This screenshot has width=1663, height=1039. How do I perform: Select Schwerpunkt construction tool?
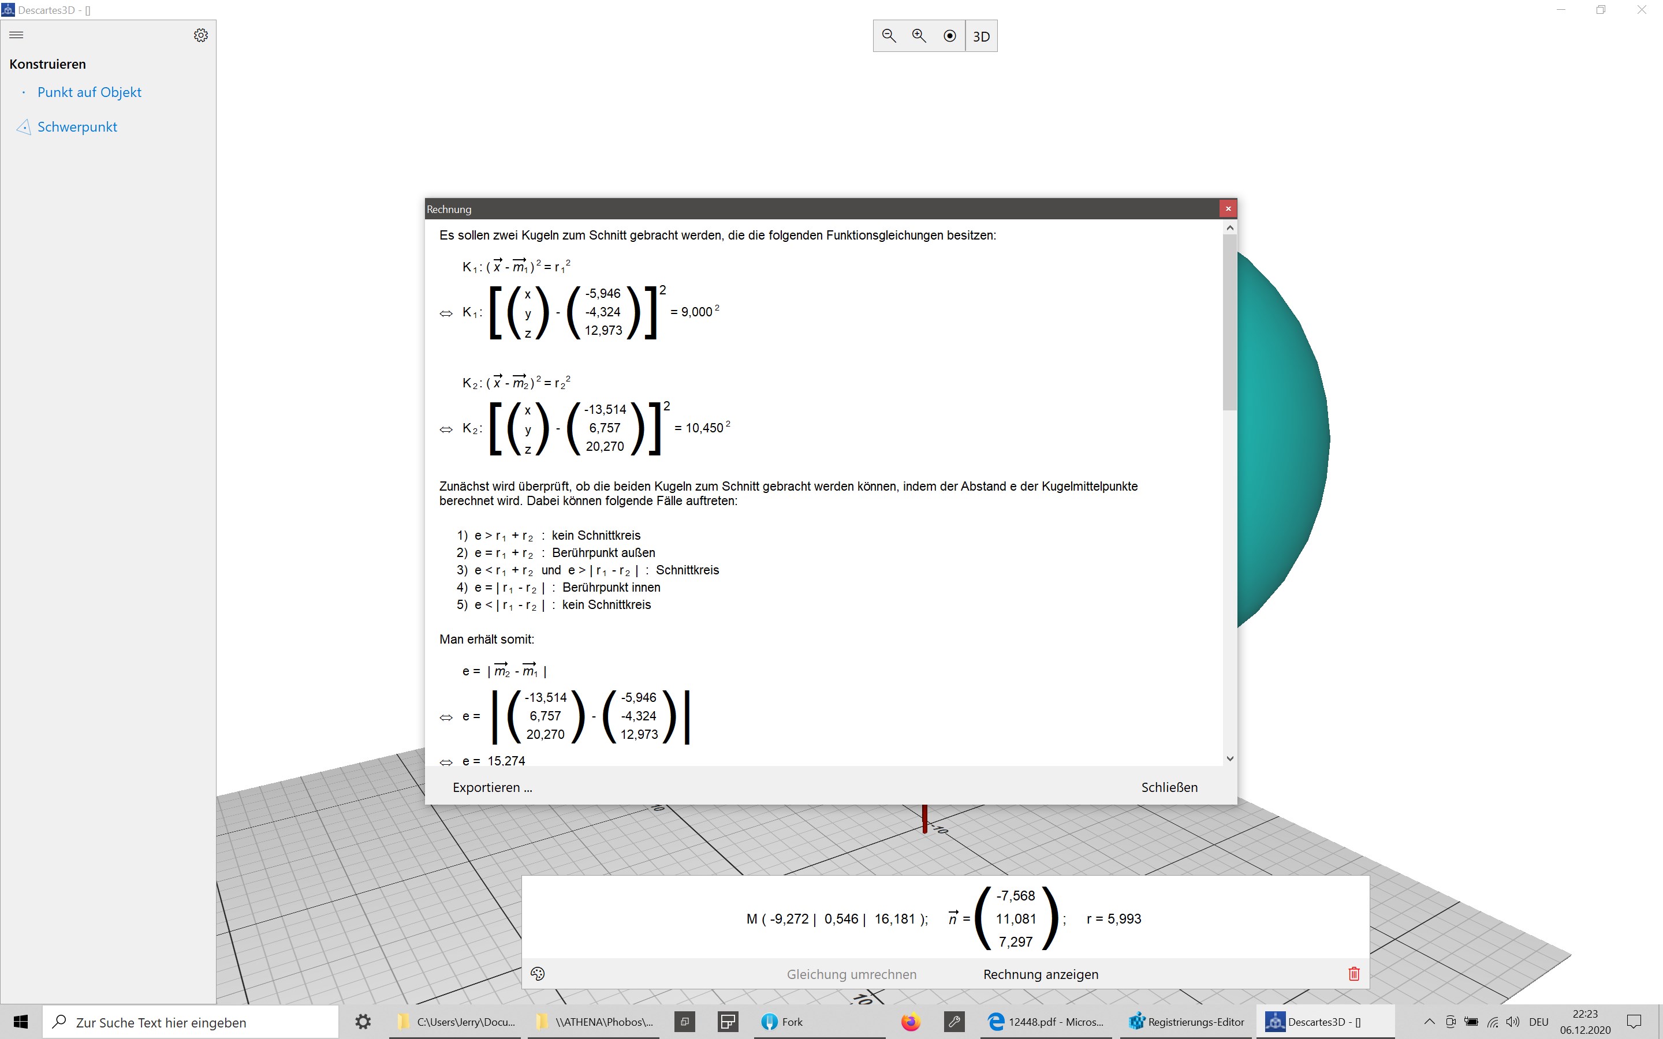point(77,127)
